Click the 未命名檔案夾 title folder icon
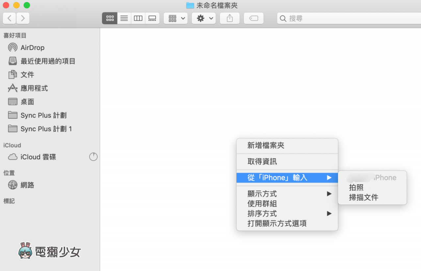Screen dimensions: 421x271 coord(190,5)
